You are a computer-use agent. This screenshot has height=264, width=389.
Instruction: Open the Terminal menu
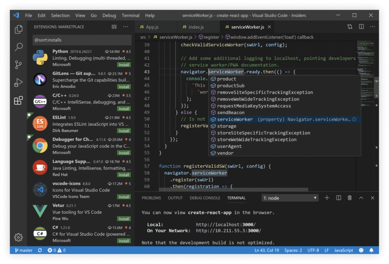click(x=130, y=16)
